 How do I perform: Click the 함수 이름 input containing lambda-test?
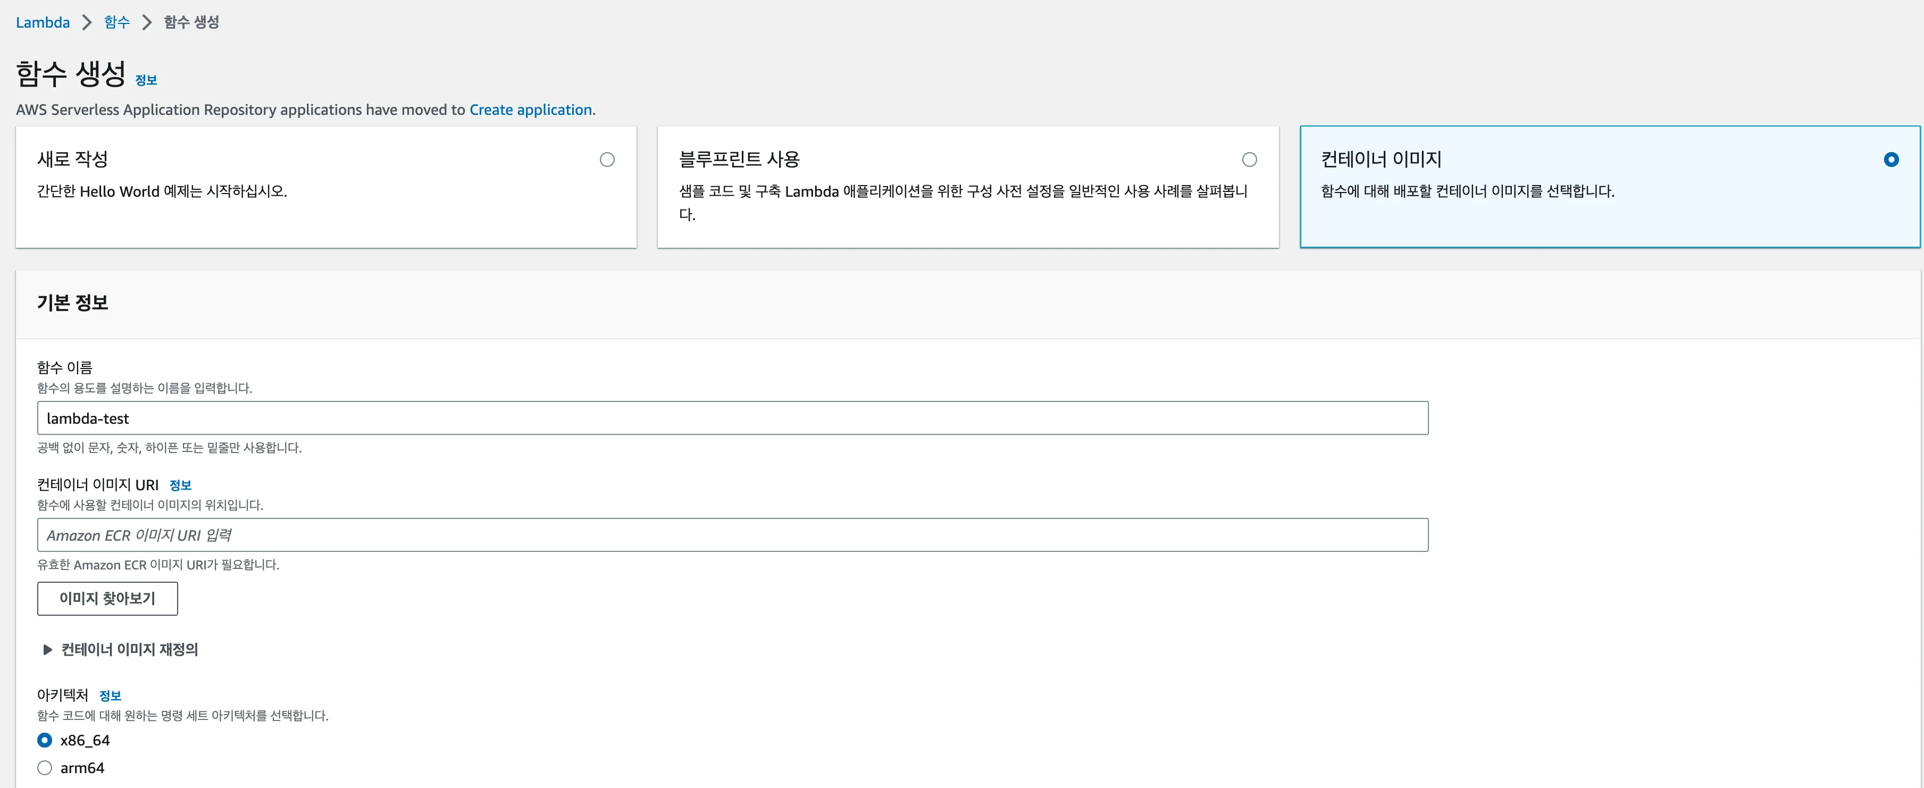[732, 418]
